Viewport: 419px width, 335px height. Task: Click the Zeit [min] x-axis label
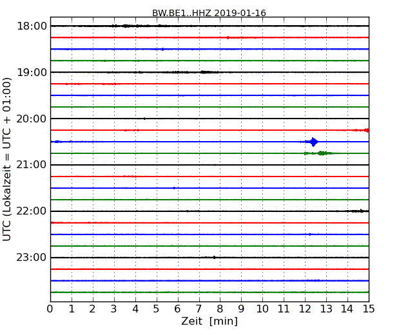[x=209, y=321]
